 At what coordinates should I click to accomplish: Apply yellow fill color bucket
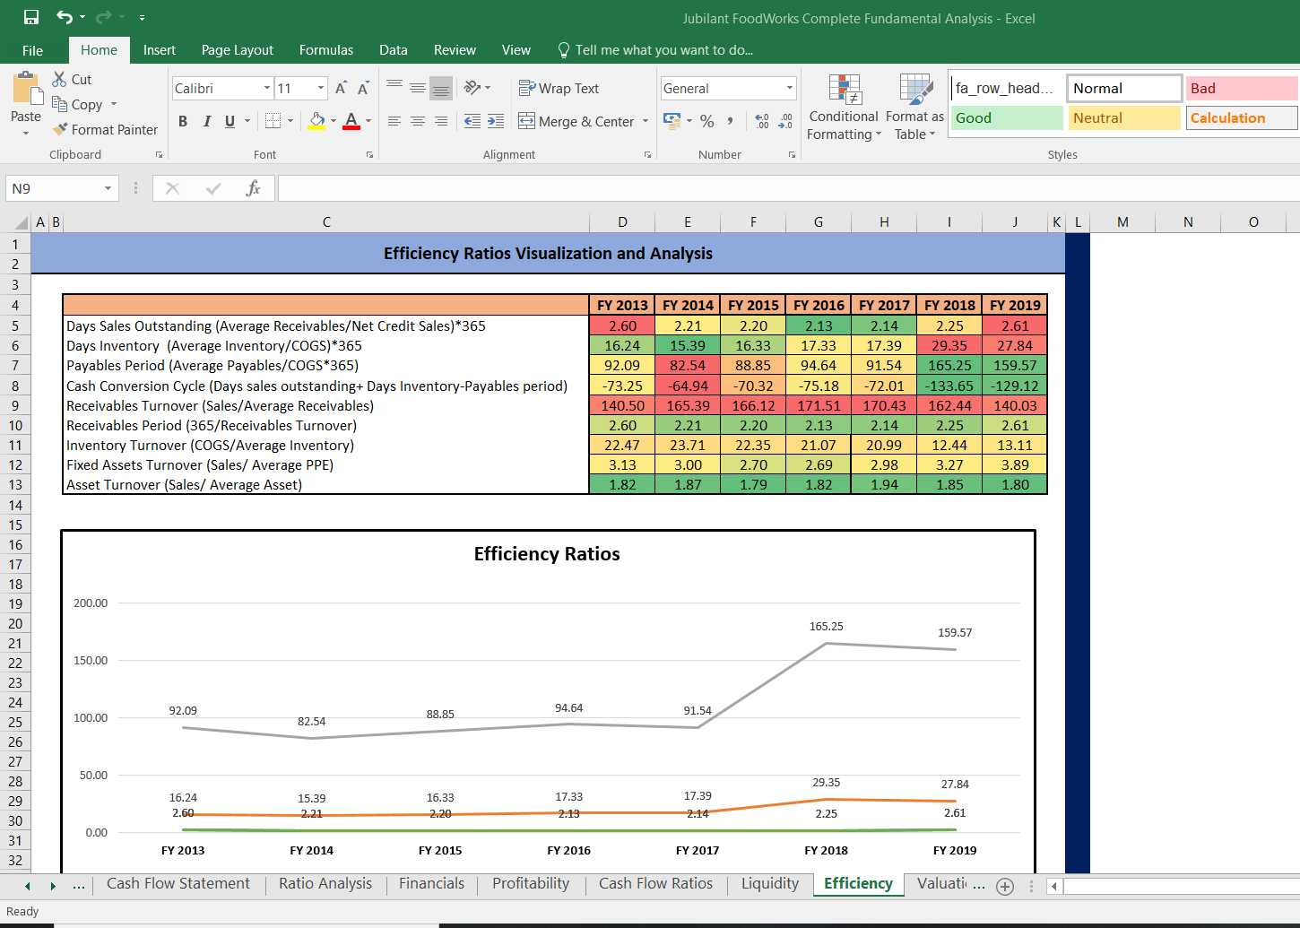[x=316, y=121]
